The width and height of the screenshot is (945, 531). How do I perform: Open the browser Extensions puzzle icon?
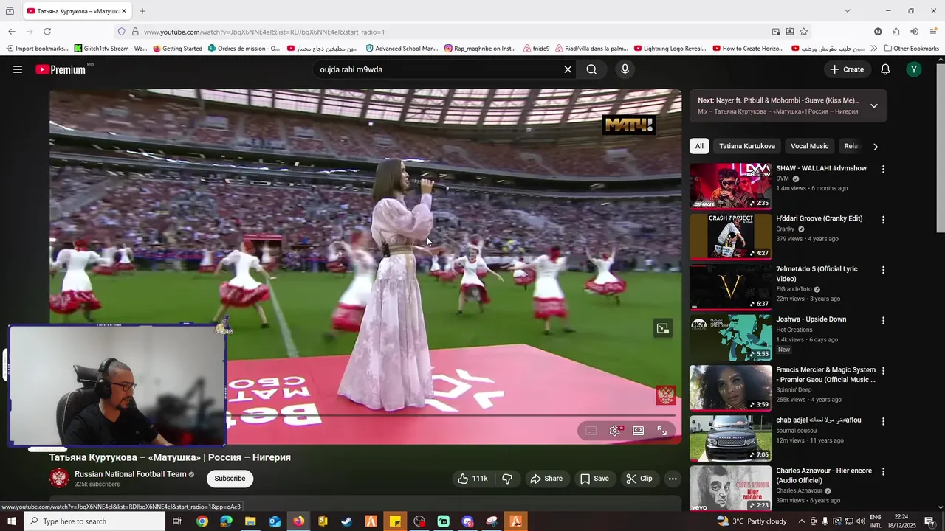pos(896,32)
